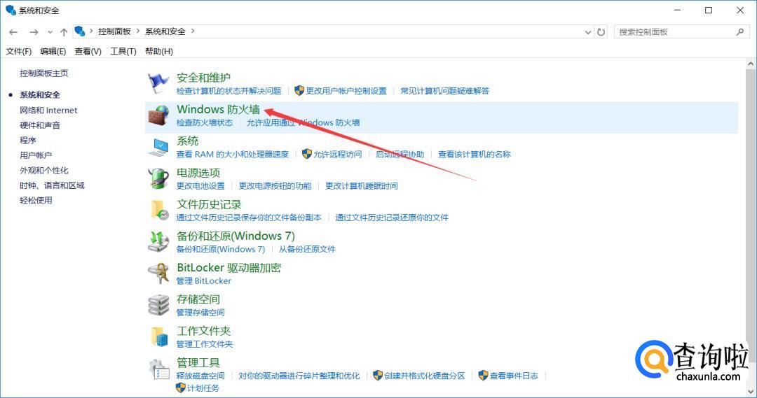Click scrollbar down arrow at right edge

click(x=751, y=391)
